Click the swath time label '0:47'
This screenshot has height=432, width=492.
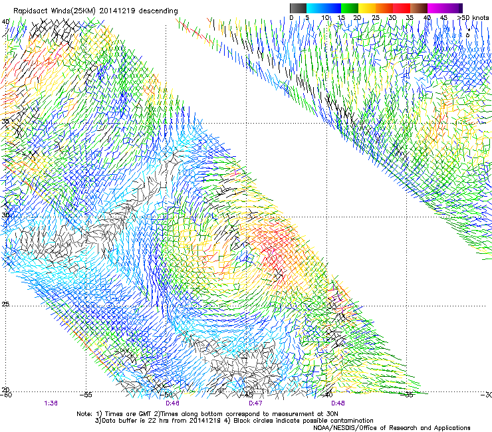click(255, 403)
